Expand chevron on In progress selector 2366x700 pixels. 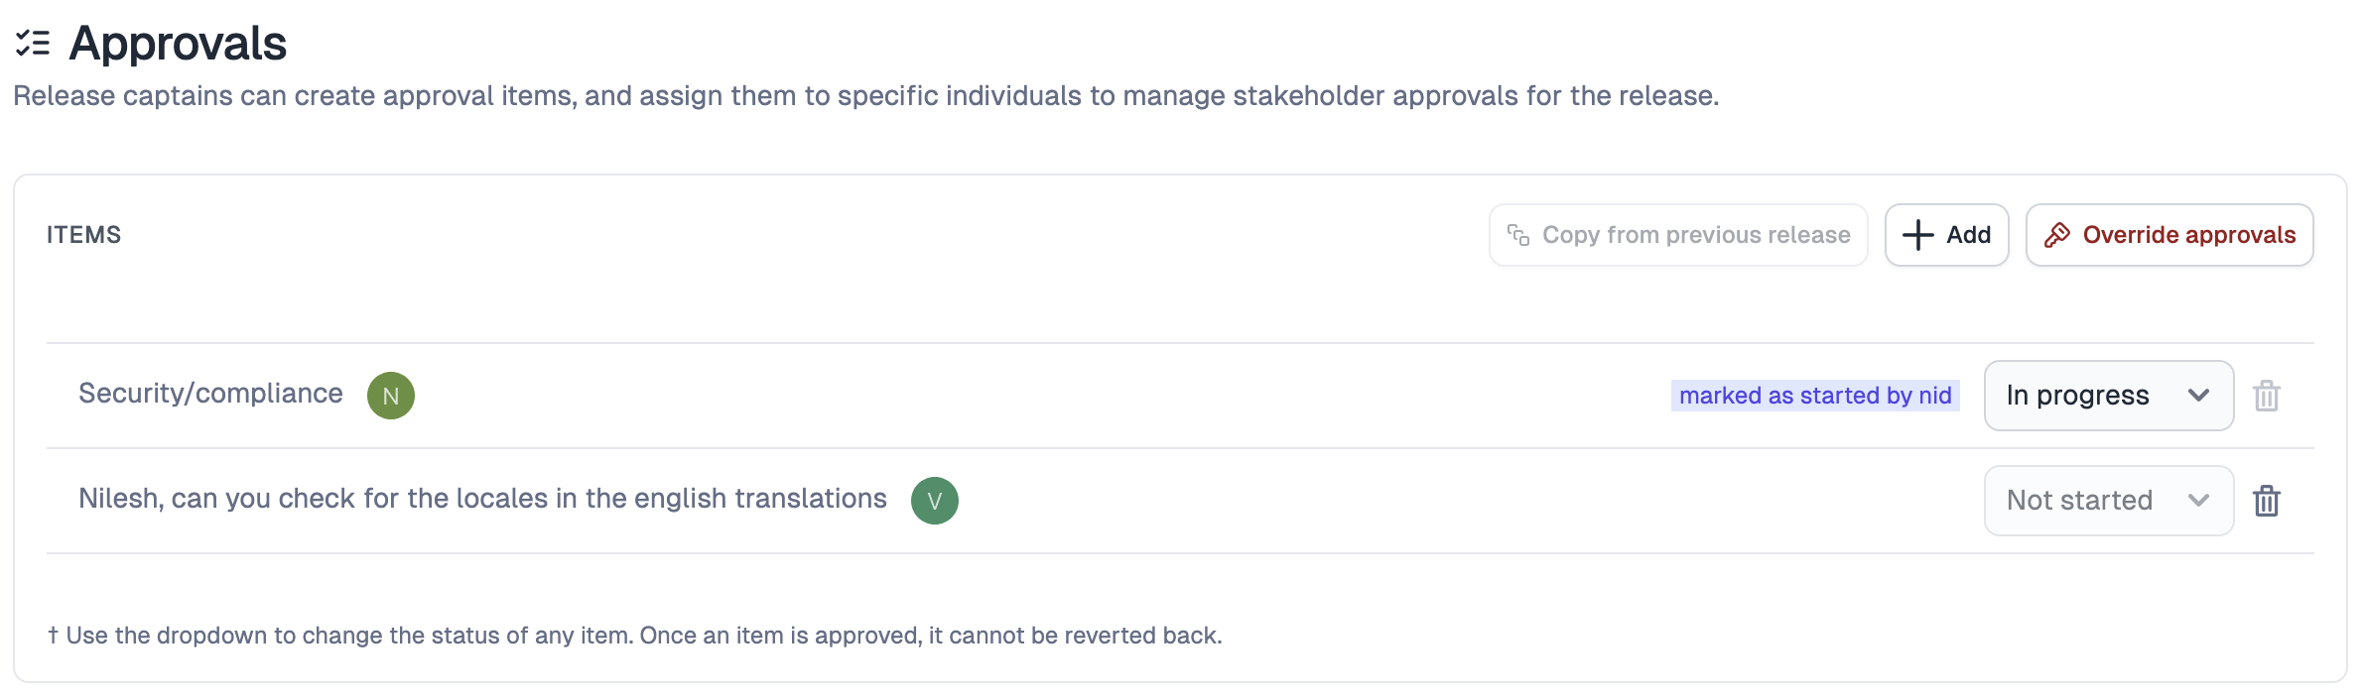point(2198,396)
